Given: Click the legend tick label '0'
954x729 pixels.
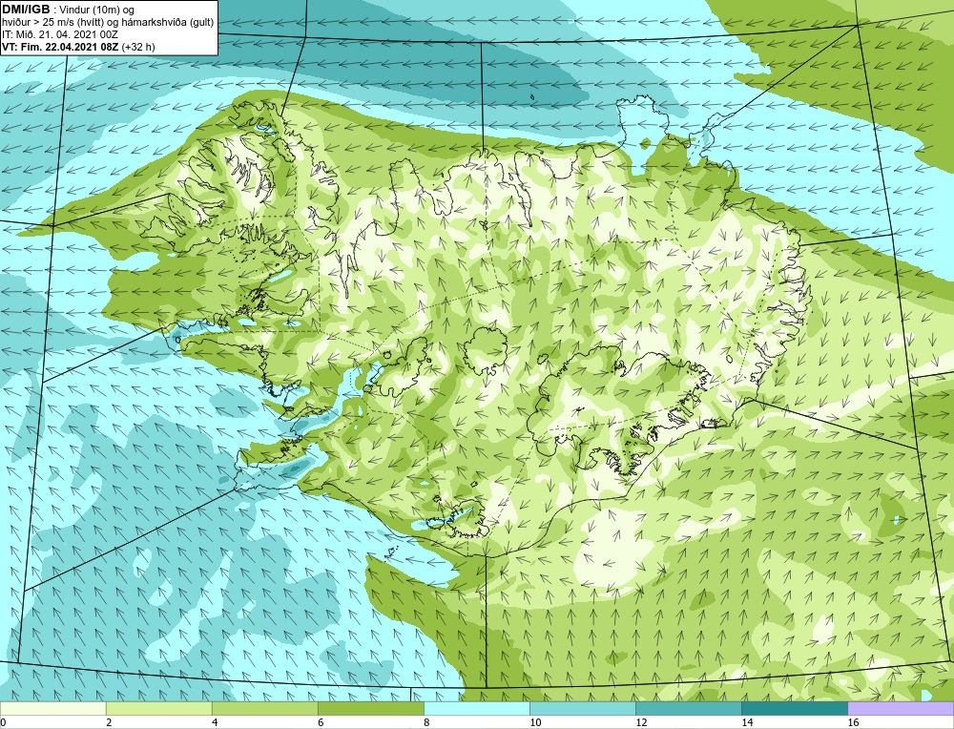Looking at the screenshot, I should (x=3, y=722).
